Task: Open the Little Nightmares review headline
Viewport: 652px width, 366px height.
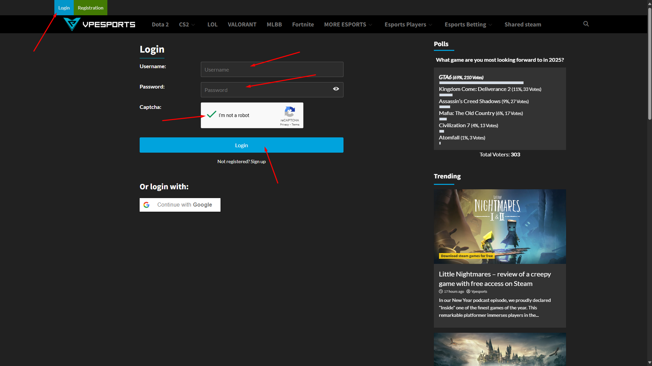Action: [495, 279]
